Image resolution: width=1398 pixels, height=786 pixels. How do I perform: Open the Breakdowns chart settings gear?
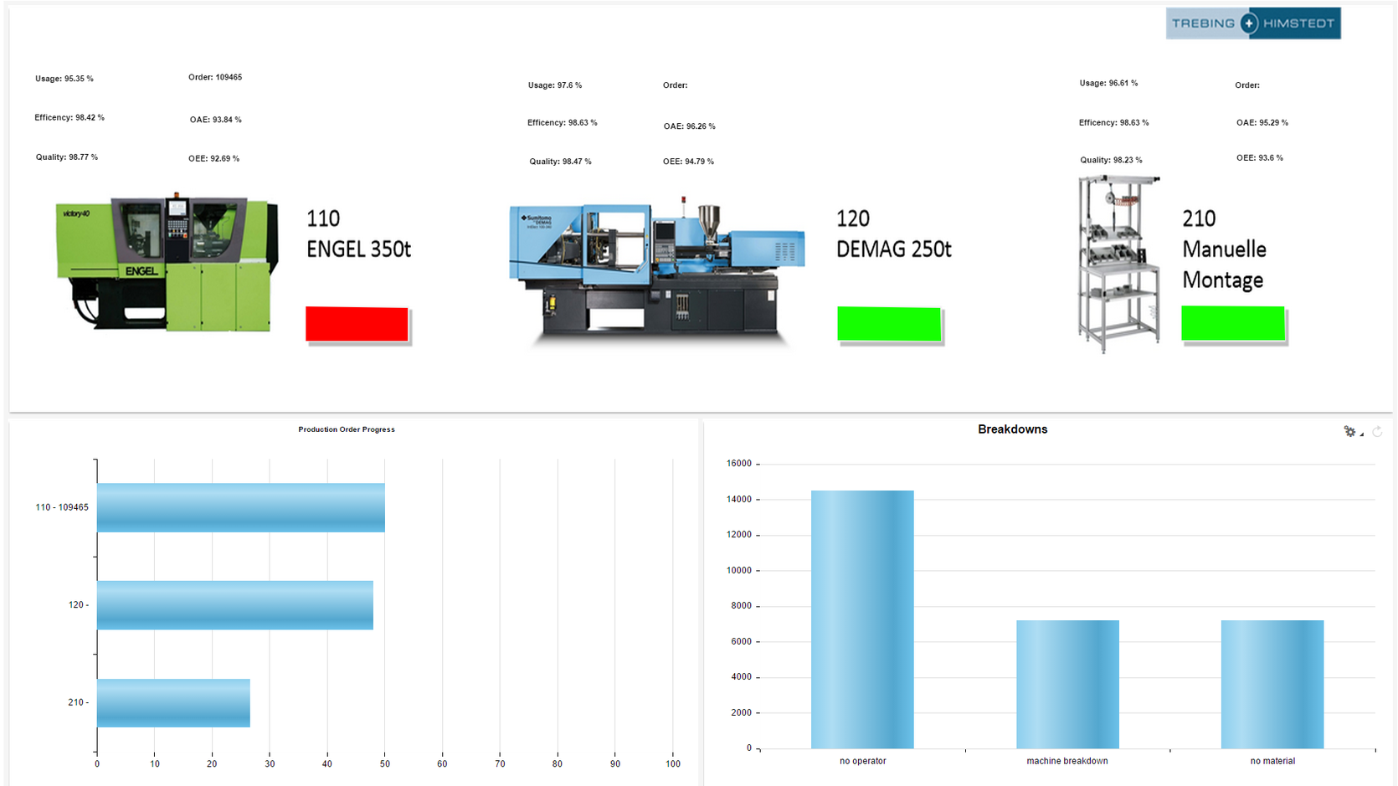coord(1349,431)
